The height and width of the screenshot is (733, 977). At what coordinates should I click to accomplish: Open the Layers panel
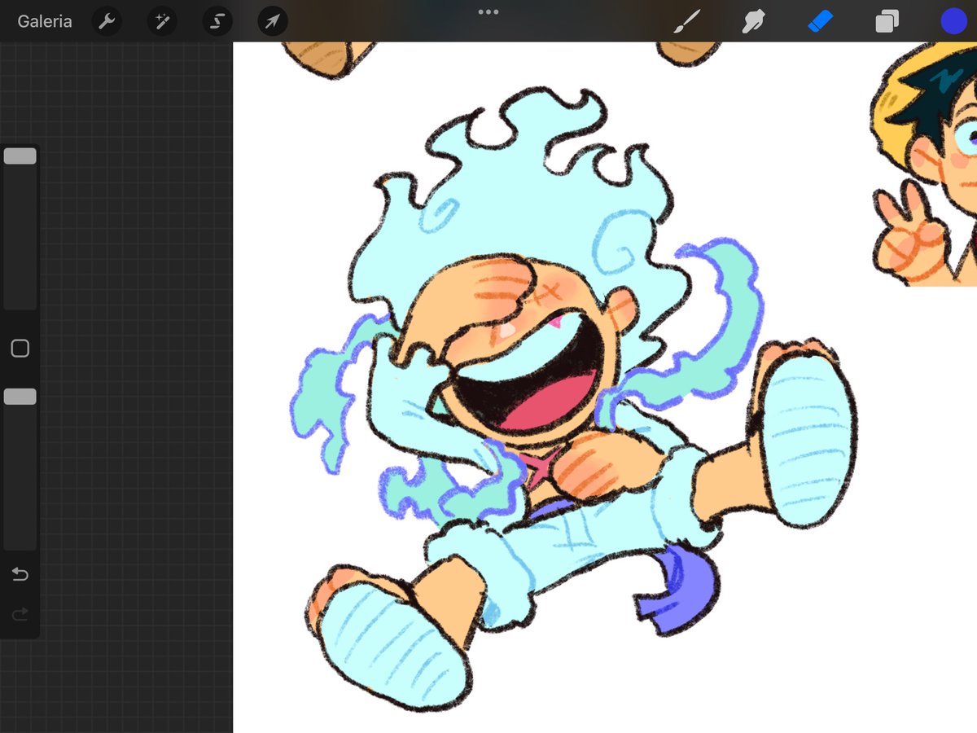pos(887,21)
